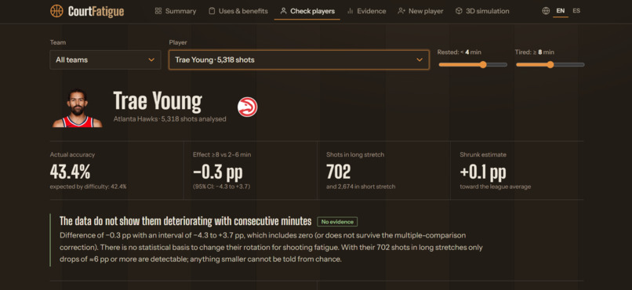Open the New player tab
This screenshot has width=632, height=290.
[420, 11]
